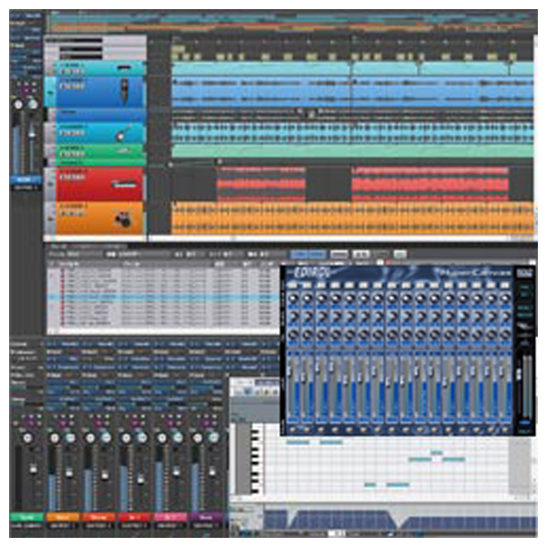Image resolution: width=547 pixels, height=547 pixels.
Task: Click the instrument icon on top teal track
Action: [x=124, y=68]
